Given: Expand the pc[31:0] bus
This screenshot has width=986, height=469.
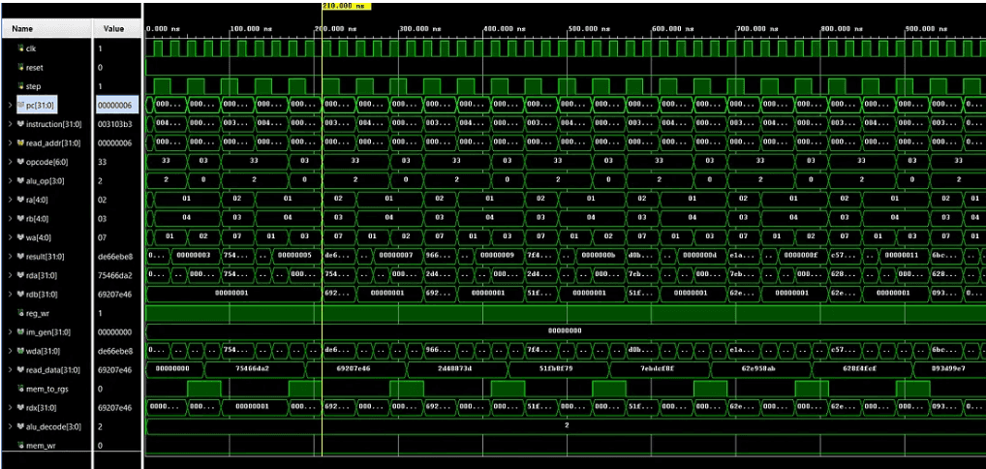Looking at the screenshot, I should (x=11, y=105).
